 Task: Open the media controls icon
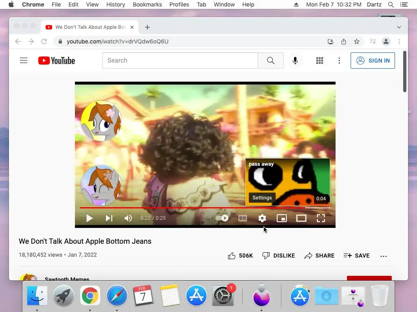tap(373, 41)
